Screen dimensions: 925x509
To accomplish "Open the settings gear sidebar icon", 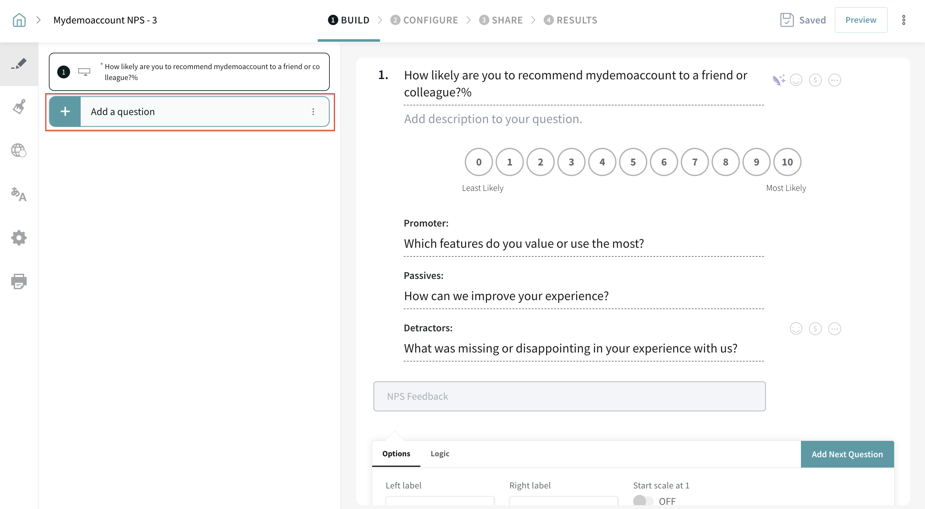I will (x=19, y=237).
